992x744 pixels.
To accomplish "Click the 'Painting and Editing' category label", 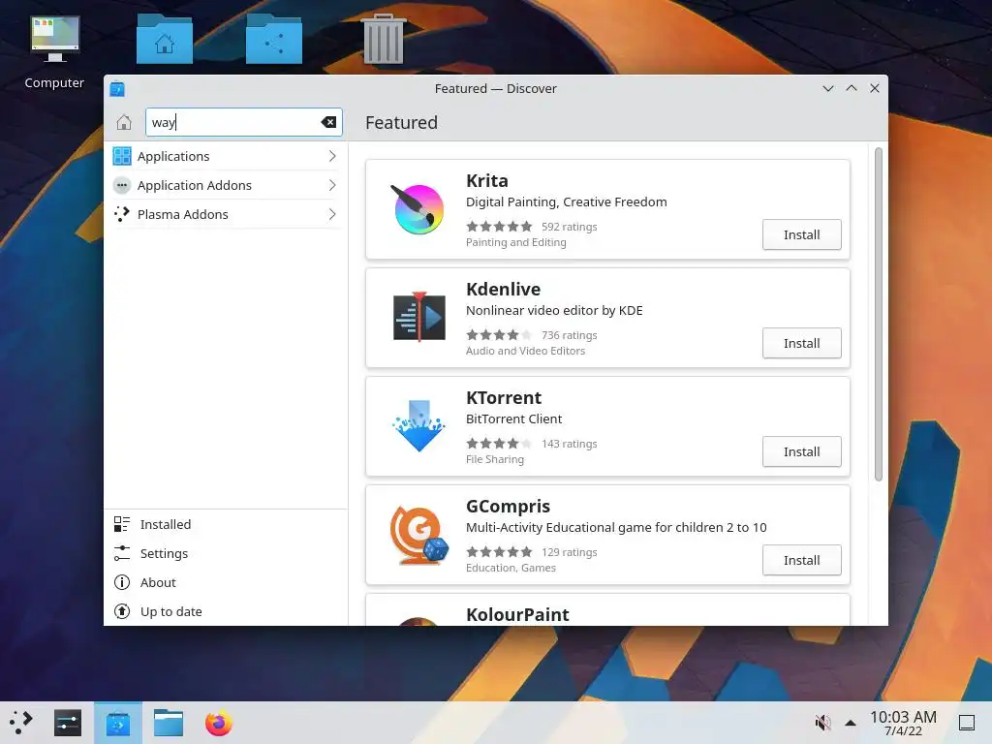I will coord(515,242).
